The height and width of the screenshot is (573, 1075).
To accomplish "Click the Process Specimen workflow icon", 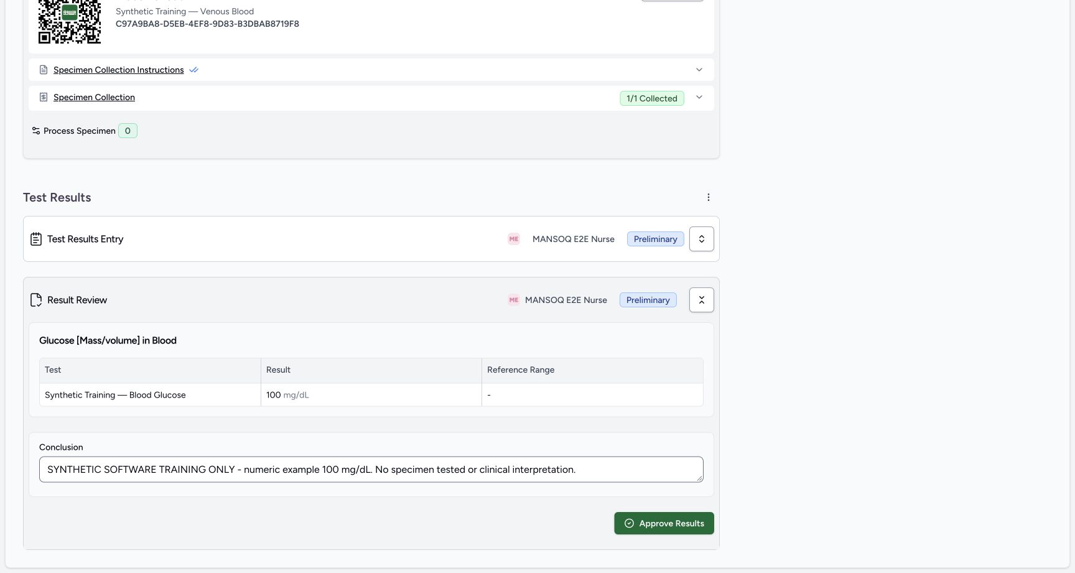I will 36,131.
